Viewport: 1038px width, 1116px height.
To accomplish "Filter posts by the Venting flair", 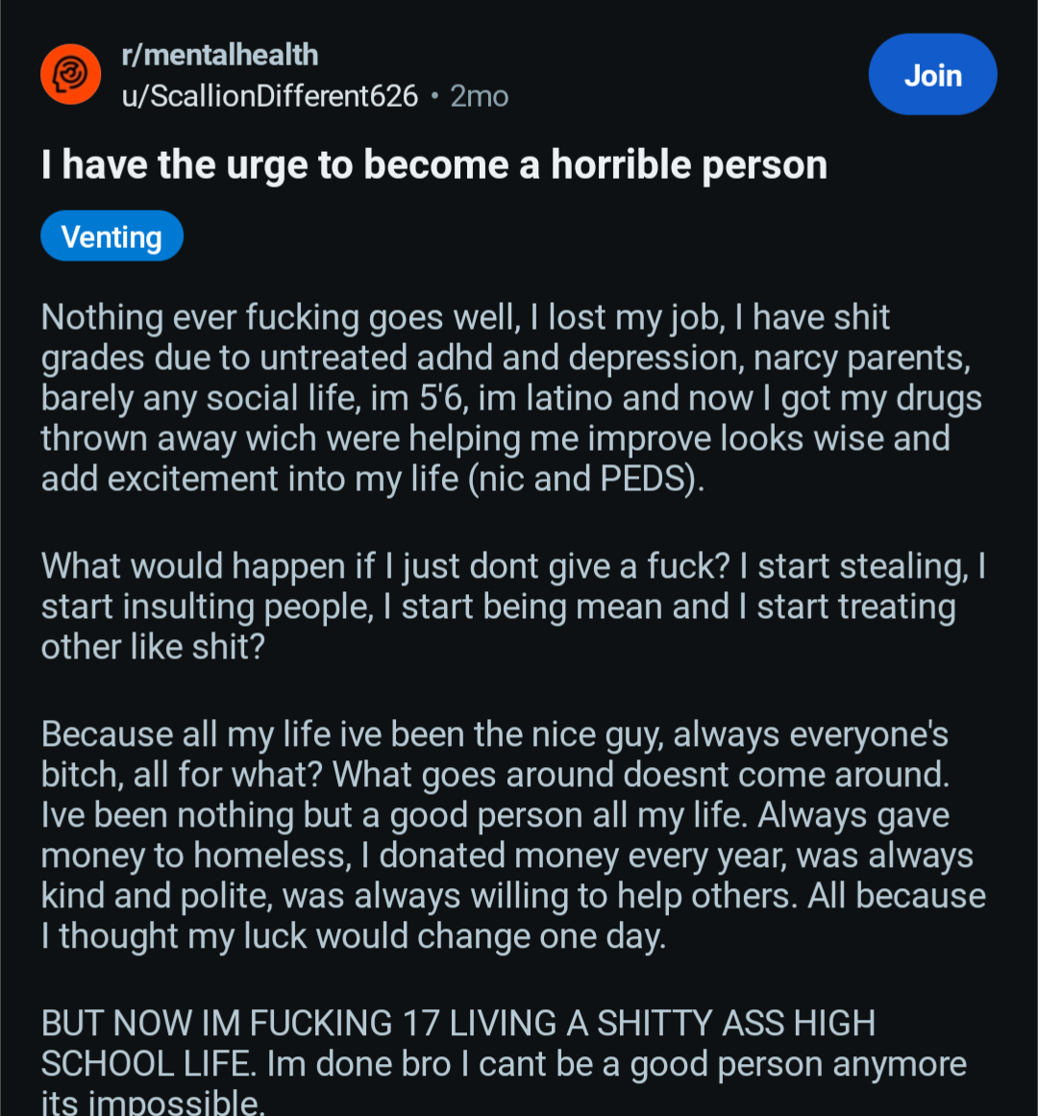I will point(111,236).
